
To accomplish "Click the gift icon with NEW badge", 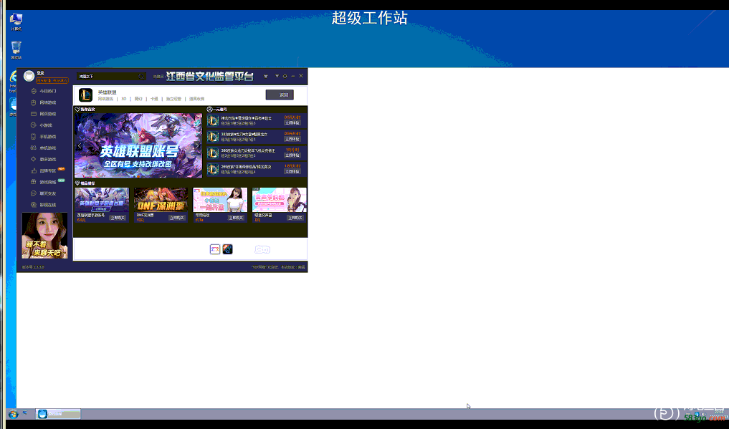I will tap(34, 182).
